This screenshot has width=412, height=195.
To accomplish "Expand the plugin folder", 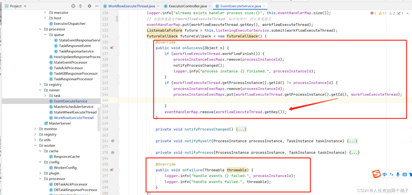I will click(x=40, y=173).
